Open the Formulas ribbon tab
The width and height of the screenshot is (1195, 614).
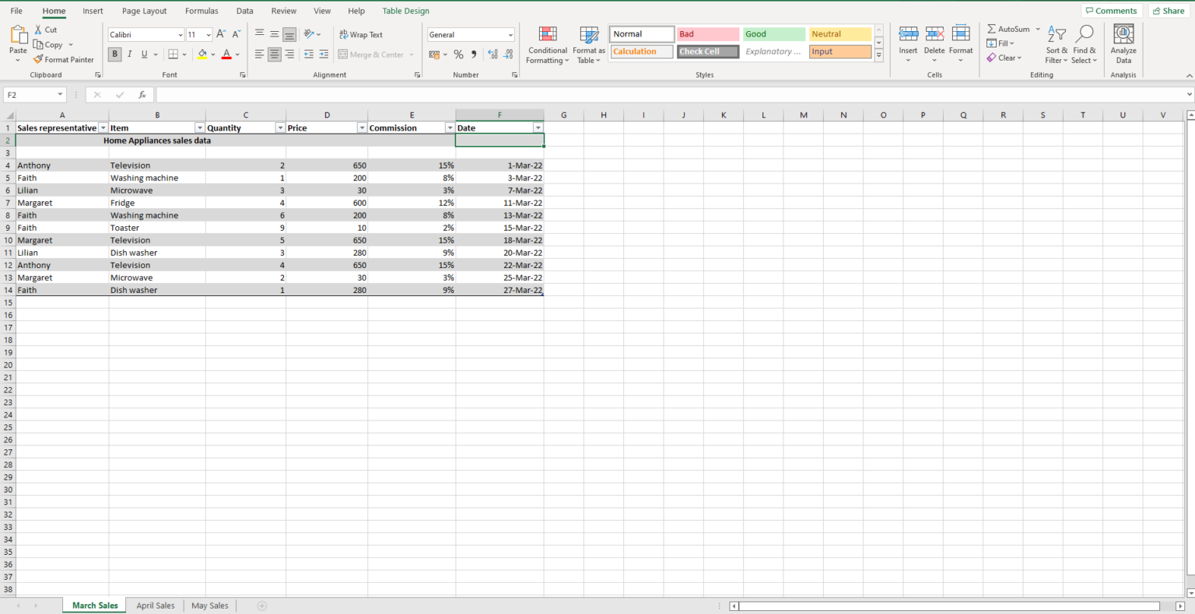pyautogui.click(x=202, y=11)
